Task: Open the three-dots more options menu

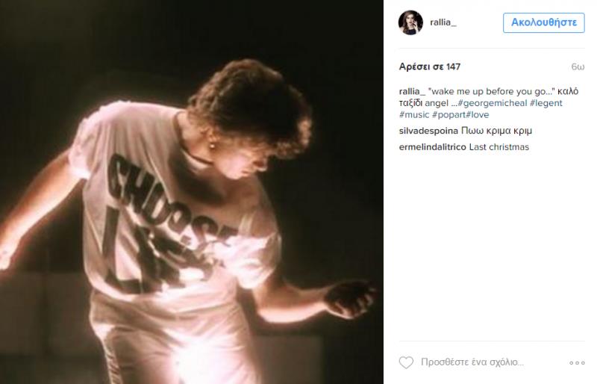Action: (577, 362)
